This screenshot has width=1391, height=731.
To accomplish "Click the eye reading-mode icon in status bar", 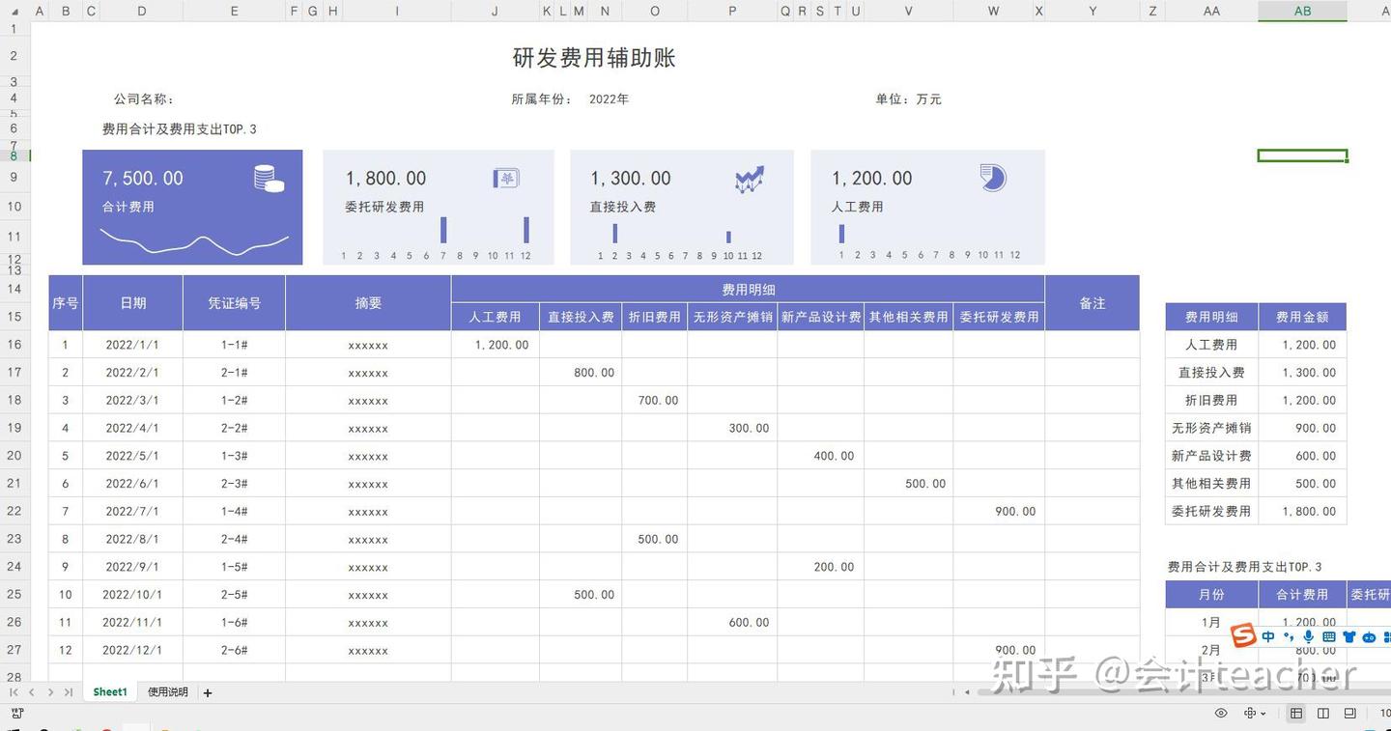I will pos(1221,714).
